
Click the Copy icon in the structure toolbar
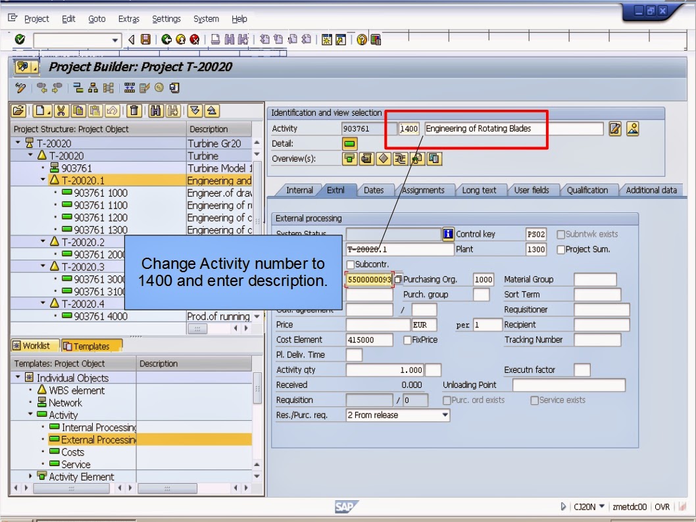[x=78, y=111]
